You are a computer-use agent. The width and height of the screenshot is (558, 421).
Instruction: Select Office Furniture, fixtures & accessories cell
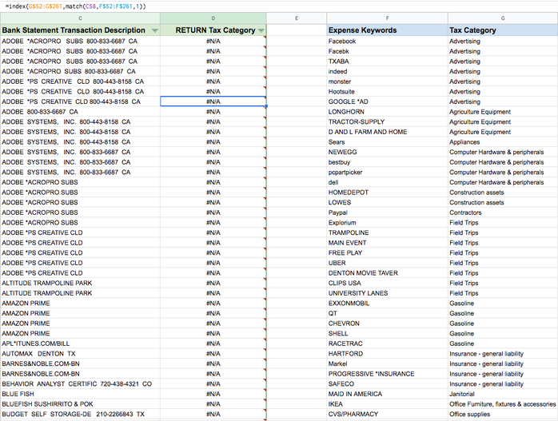(x=503, y=404)
